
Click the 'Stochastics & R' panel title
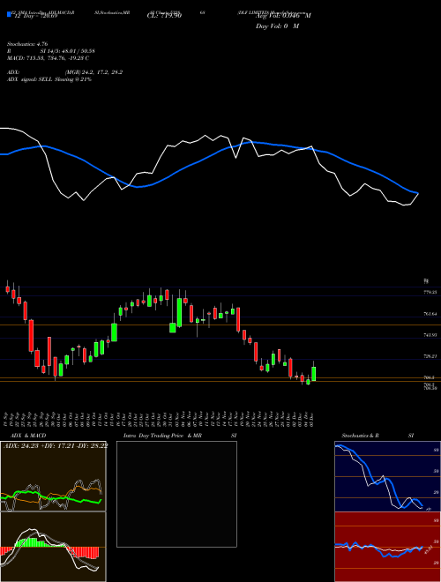(x=360, y=436)
